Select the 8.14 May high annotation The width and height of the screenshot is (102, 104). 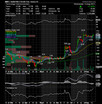click(44, 54)
